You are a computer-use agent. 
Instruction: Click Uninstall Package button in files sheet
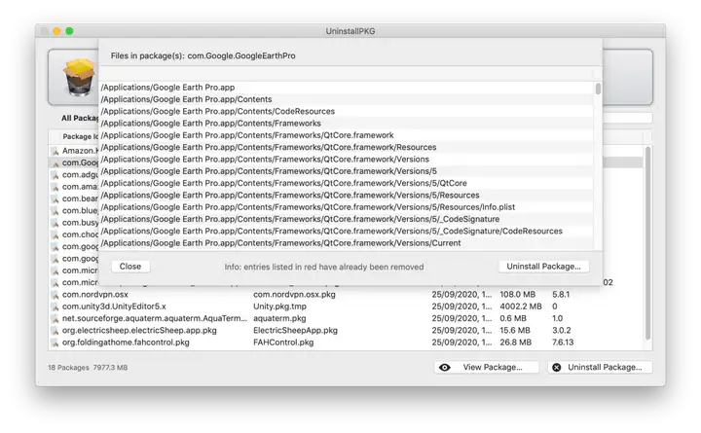543,267
